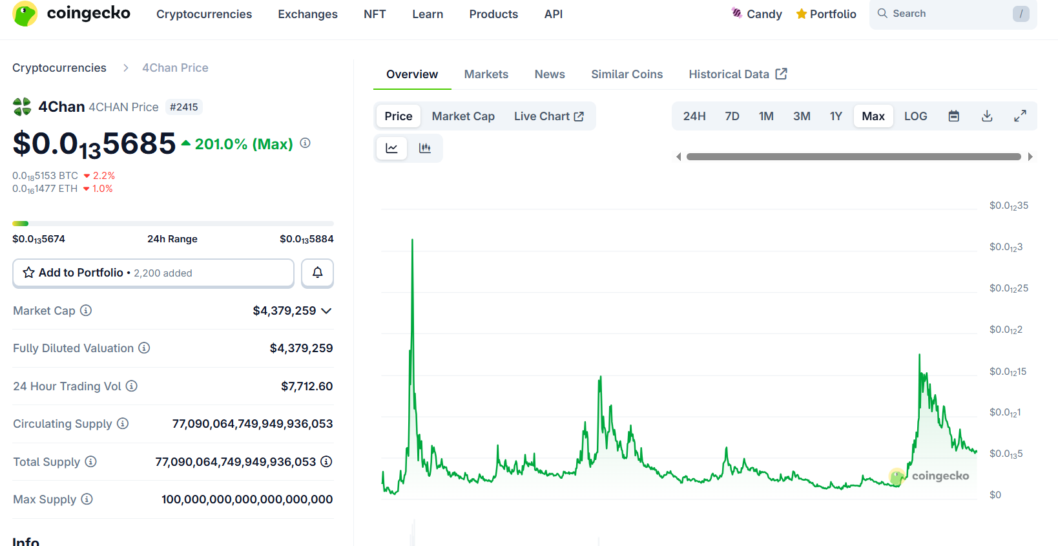Switch to candlestick chart view
The width and height of the screenshot is (1058, 546).
coord(425,148)
